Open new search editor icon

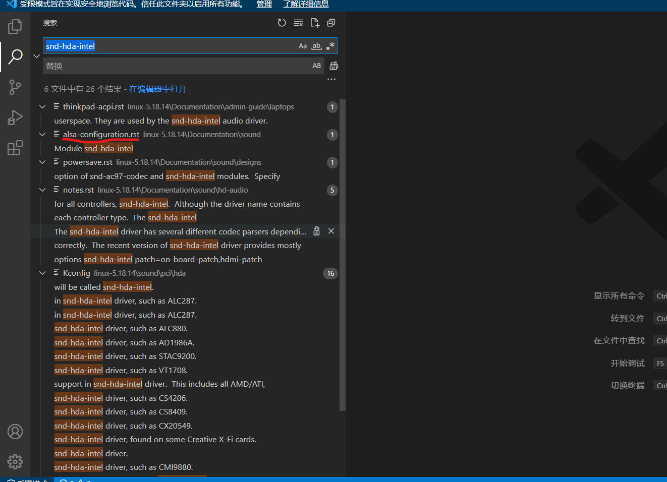click(315, 23)
